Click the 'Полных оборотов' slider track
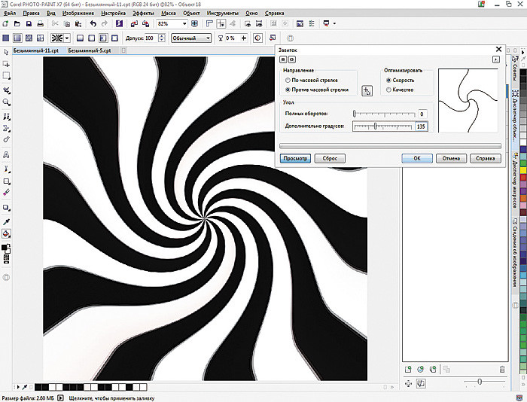Image resolution: width=527 pixels, height=402 pixels. click(384, 114)
